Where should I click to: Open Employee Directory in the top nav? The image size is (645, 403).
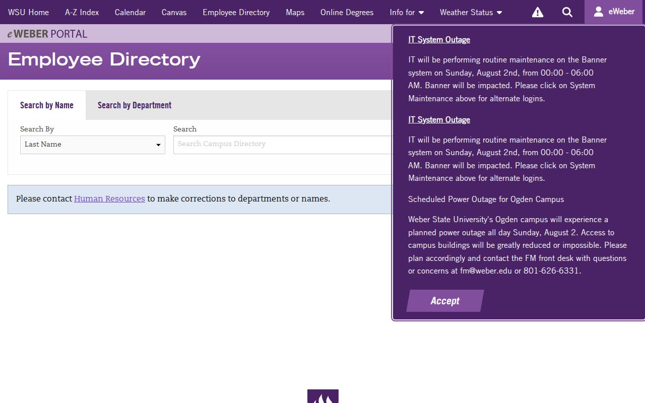pos(236,12)
